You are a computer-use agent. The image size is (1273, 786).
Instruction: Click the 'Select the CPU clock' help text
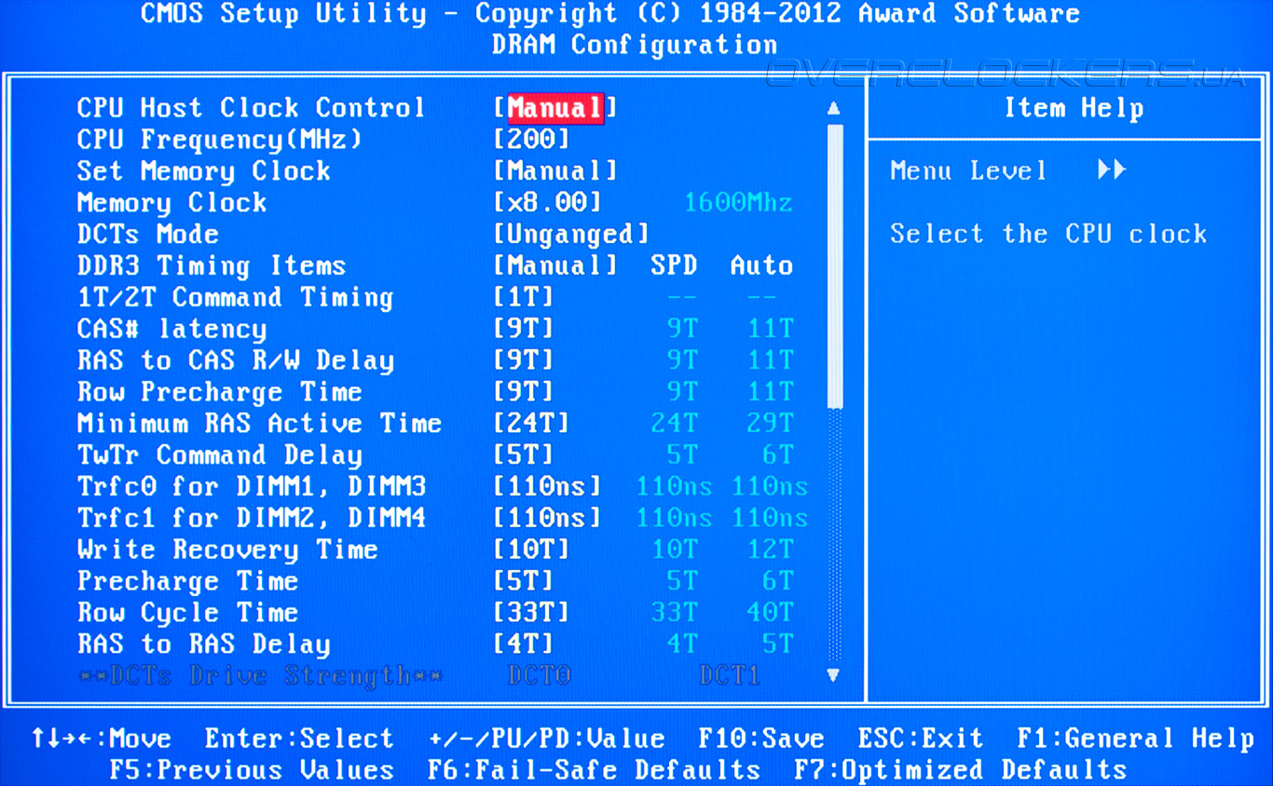pos(1048,235)
